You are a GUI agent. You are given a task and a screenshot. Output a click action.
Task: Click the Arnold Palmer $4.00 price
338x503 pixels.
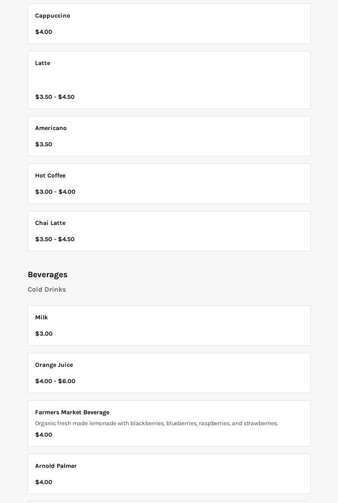tap(43, 482)
